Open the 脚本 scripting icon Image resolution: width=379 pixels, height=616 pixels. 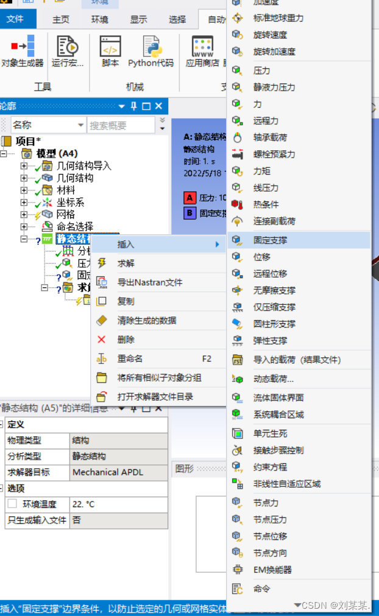[x=110, y=51]
